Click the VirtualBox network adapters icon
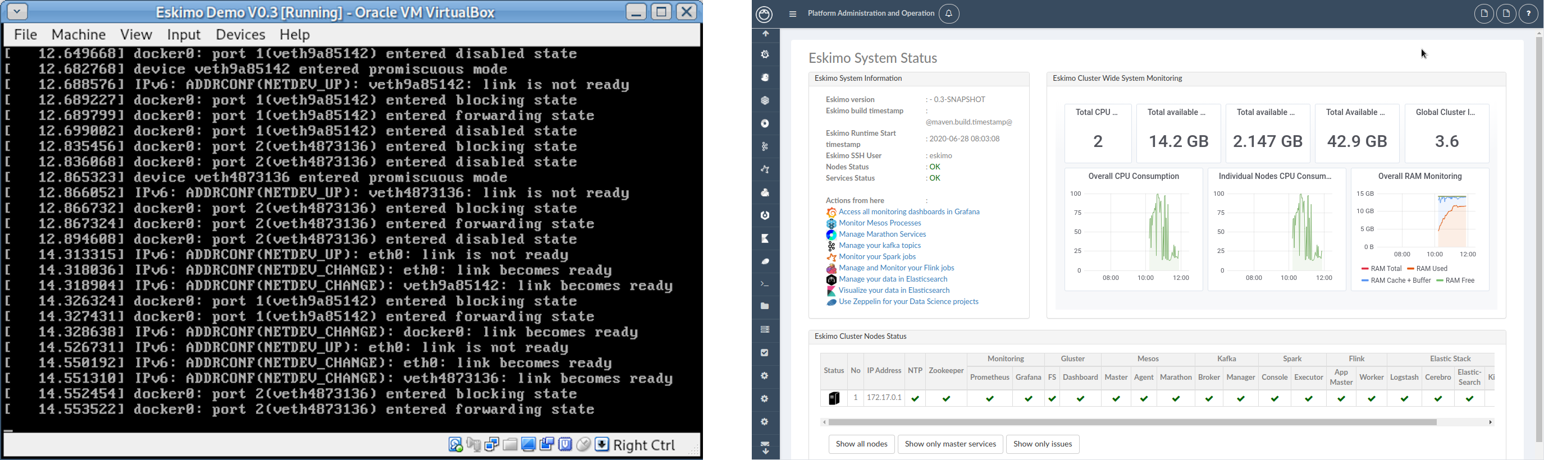 coord(491,444)
